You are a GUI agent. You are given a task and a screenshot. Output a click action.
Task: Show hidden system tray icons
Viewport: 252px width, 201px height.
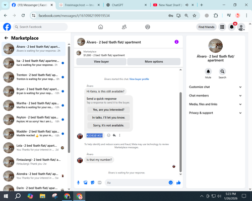tap(202, 196)
